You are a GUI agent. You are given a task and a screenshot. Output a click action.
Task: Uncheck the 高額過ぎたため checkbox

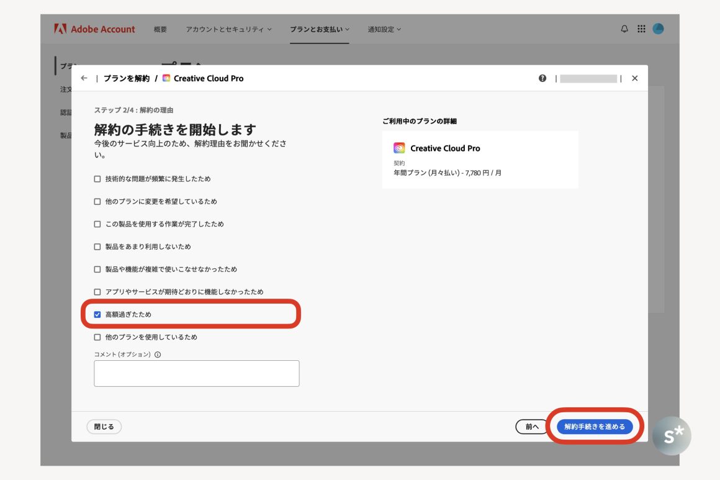pos(97,315)
